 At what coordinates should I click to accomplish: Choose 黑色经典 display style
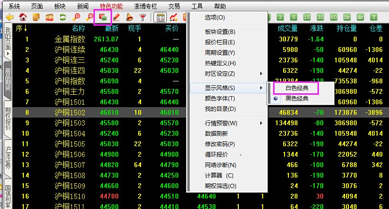297,99
